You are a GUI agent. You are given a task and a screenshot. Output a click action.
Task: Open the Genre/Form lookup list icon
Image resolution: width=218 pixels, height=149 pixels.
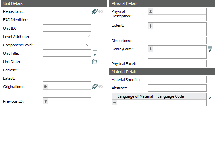point(210,49)
